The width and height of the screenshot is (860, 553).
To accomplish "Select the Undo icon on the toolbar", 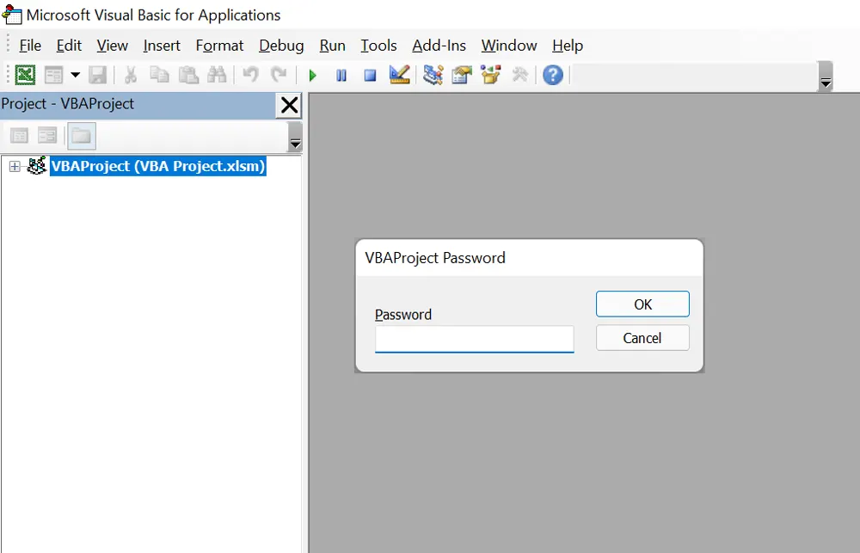I will click(x=249, y=75).
